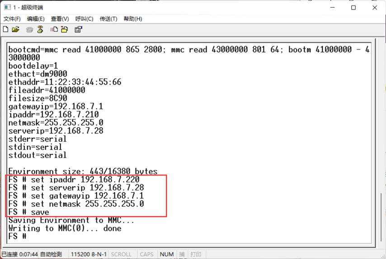Click the 'serverip=192.168.7.28' variable line
Viewport: 386px width, 259px height.
(56, 131)
